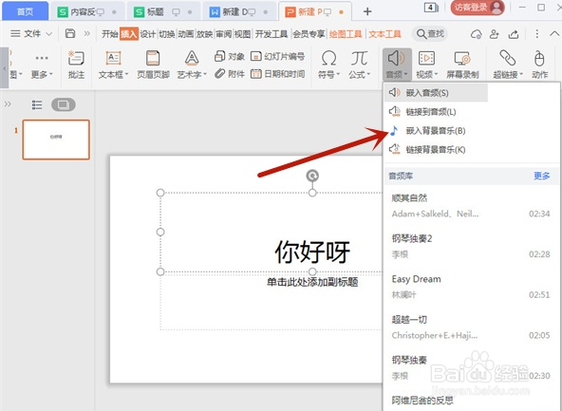Click the new tab plus button
This screenshot has height=411, width=562.
tap(367, 11)
